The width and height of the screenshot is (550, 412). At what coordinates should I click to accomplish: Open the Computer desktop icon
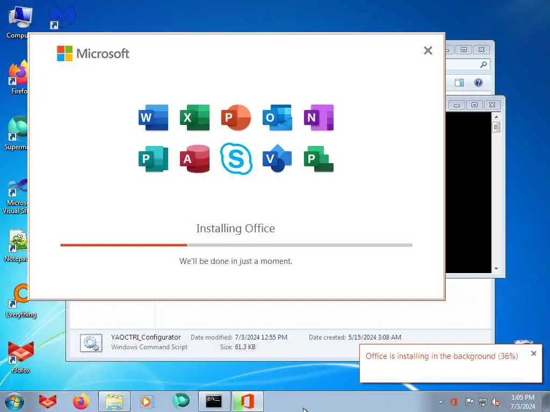19,21
